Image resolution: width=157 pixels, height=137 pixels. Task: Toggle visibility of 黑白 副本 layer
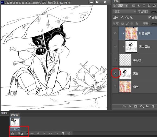point(115,46)
